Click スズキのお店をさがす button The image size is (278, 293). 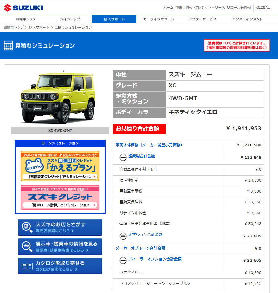[60, 227]
